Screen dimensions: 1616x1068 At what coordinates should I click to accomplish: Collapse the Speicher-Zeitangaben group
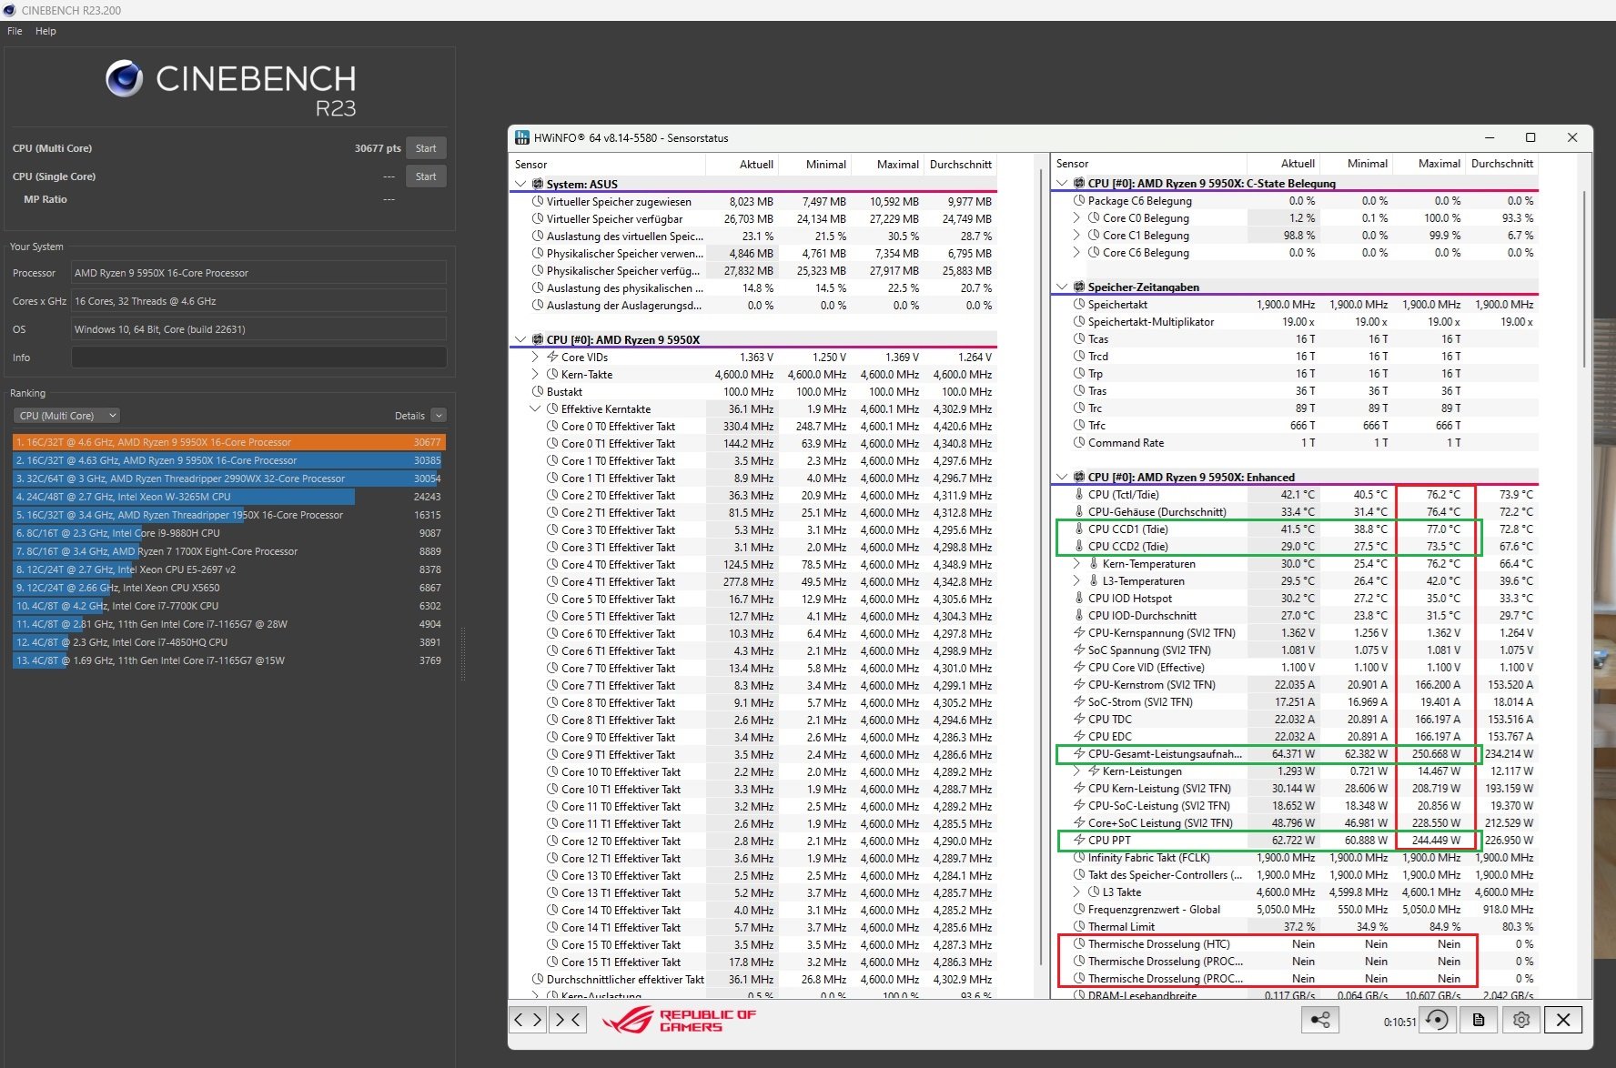(x=1062, y=287)
